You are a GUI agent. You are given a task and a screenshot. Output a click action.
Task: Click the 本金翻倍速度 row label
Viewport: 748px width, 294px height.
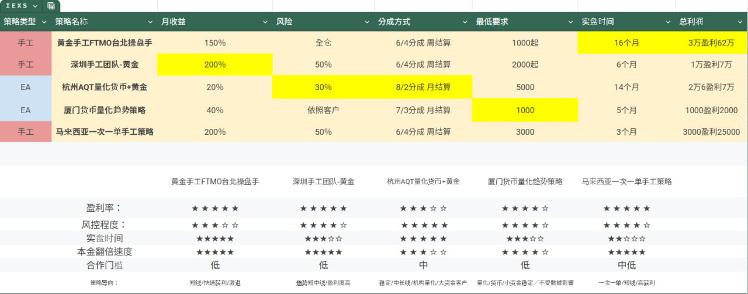[105, 251]
